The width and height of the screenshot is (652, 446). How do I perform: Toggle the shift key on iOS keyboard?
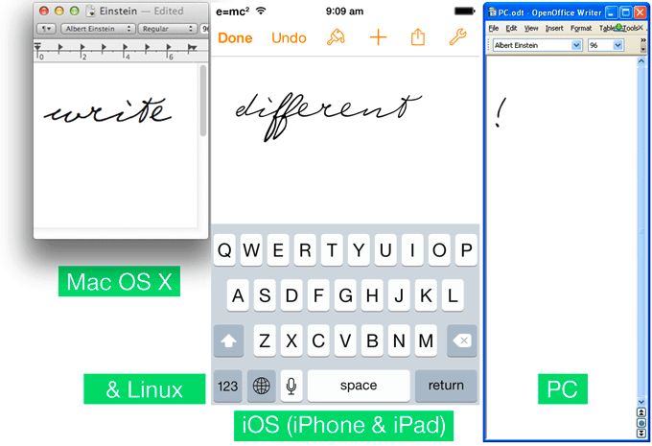[x=229, y=340]
